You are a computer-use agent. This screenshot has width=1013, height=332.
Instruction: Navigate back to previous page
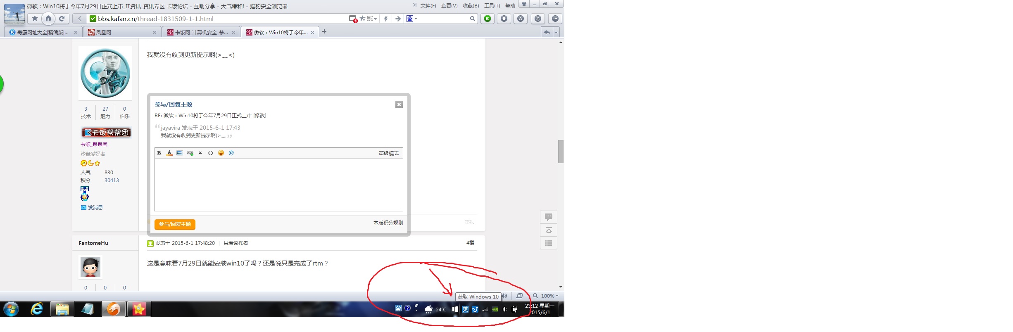tap(79, 19)
